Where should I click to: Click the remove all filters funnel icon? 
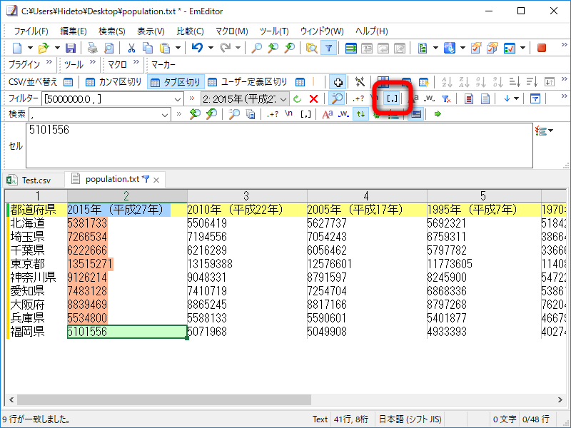coord(445,98)
